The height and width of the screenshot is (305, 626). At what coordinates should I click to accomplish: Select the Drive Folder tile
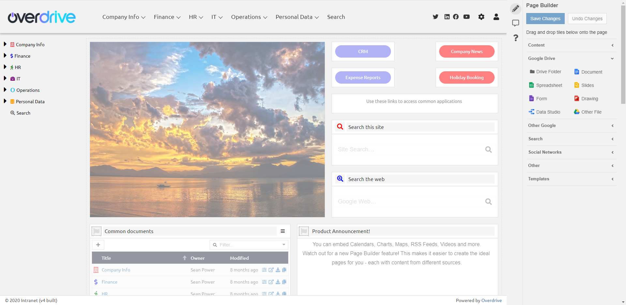[x=545, y=72]
